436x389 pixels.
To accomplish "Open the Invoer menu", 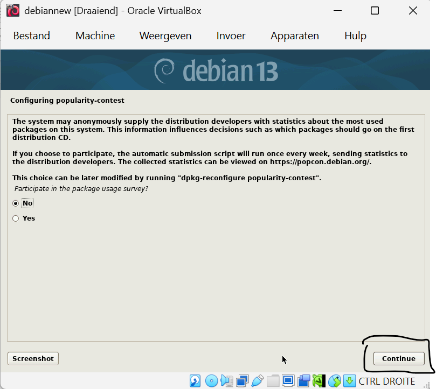I will pyautogui.click(x=231, y=36).
